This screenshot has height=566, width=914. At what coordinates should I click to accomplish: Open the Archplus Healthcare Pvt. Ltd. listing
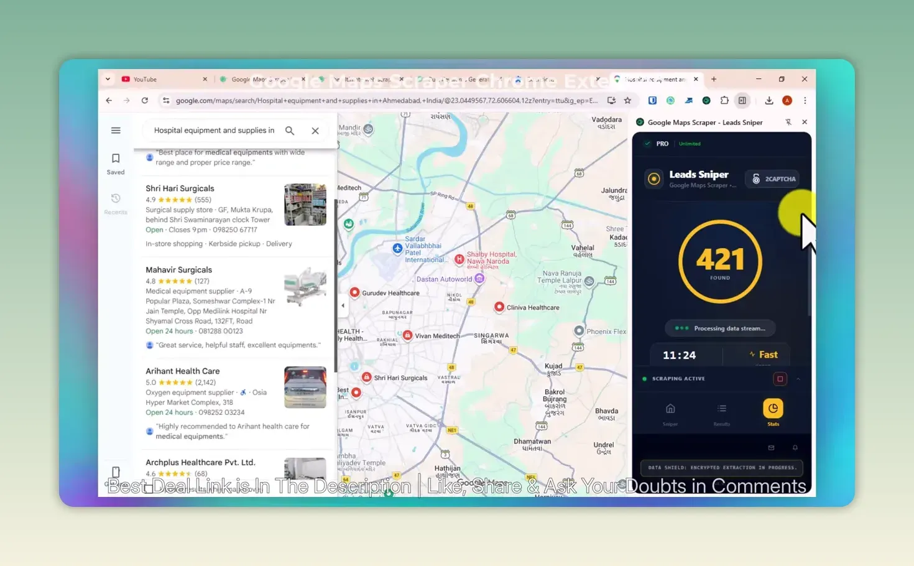(200, 463)
